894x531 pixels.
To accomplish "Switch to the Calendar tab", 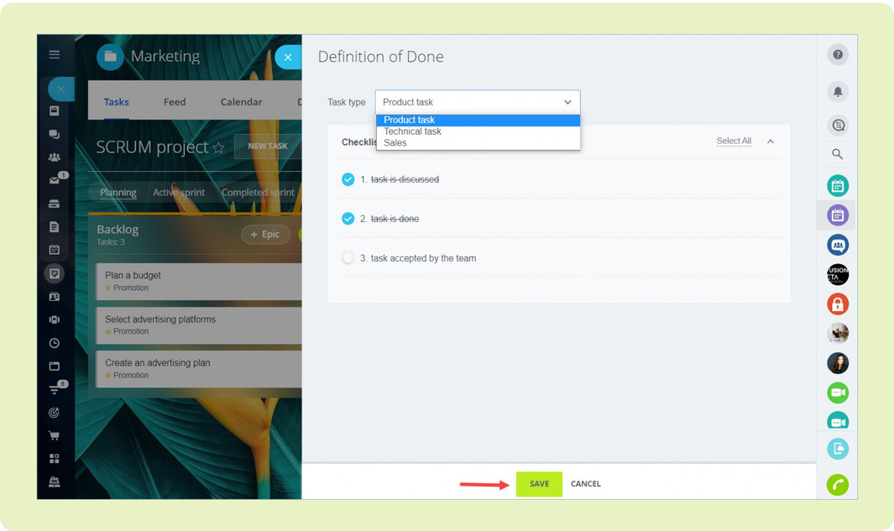I will pos(241,102).
